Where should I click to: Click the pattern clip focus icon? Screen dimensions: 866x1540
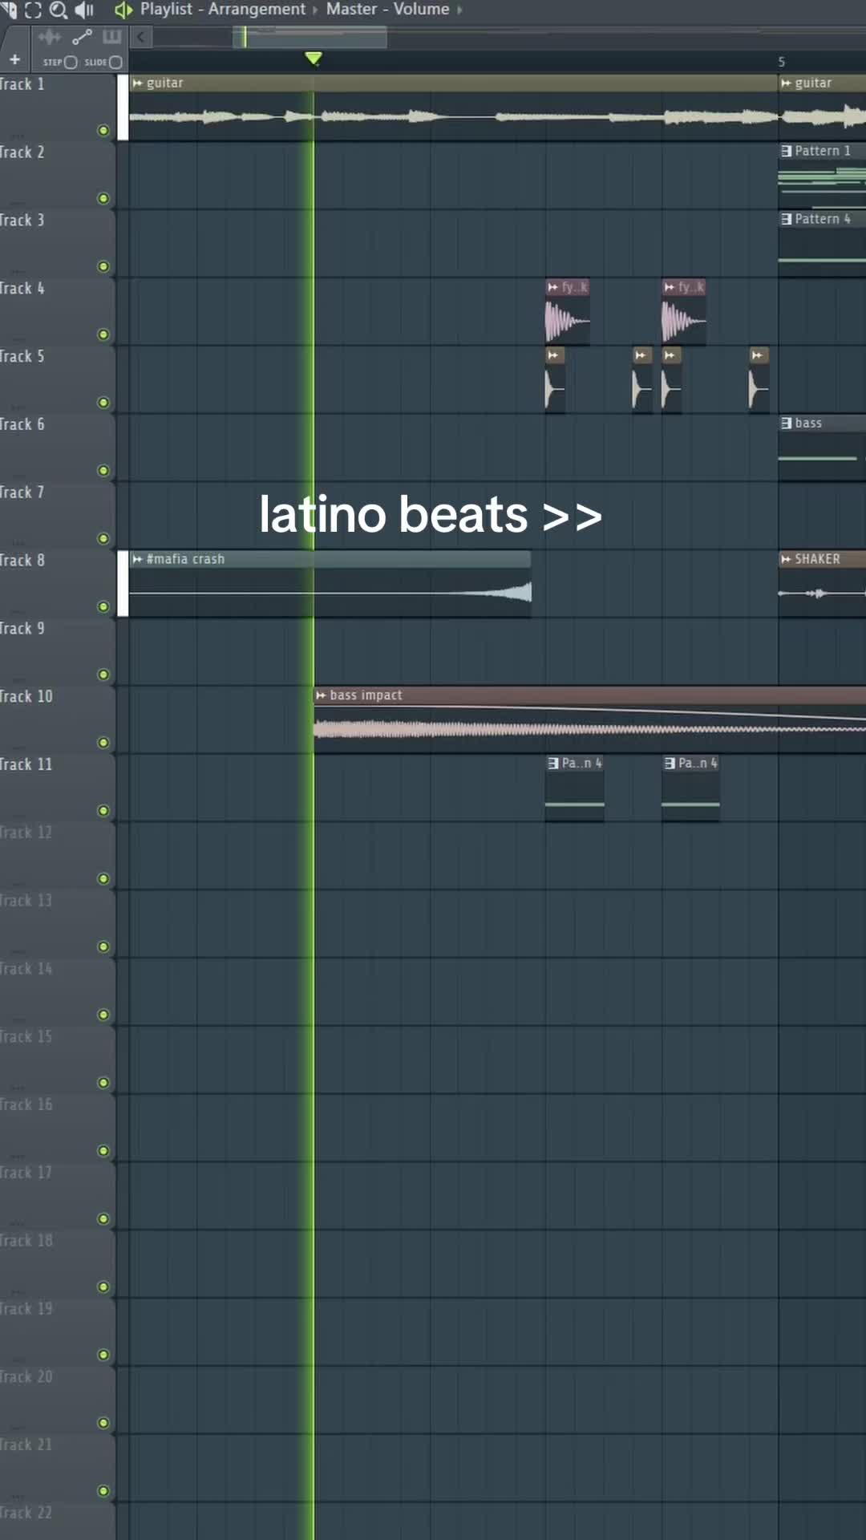click(111, 37)
